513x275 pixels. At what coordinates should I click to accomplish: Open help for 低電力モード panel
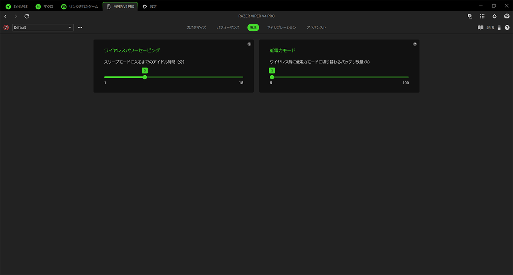pos(415,44)
